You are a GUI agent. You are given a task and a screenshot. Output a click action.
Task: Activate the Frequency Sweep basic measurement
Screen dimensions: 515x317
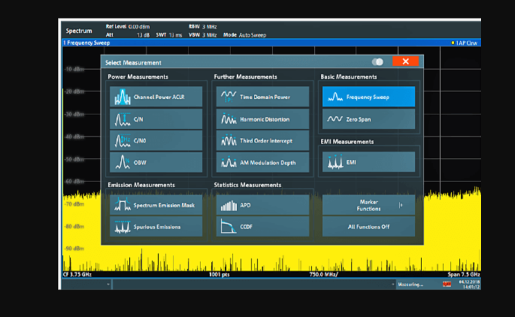click(369, 97)
